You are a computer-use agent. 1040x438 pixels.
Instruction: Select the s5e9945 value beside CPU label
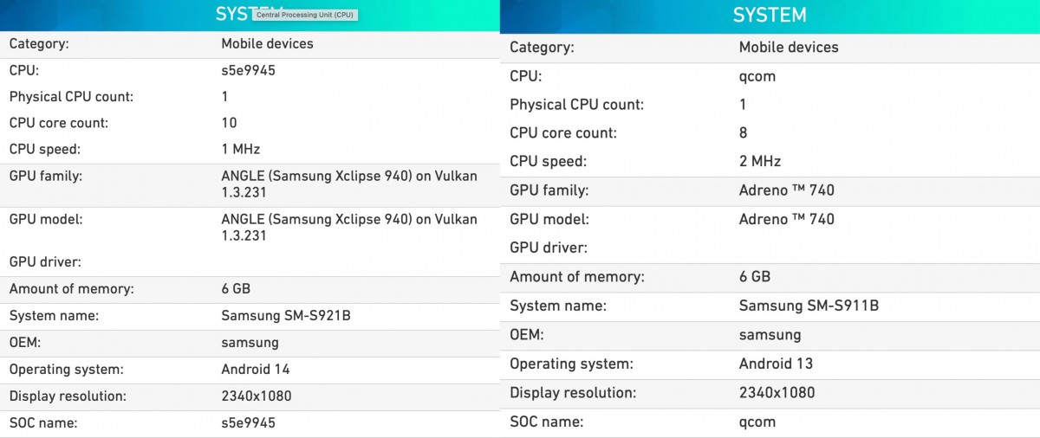tap(248, 71)
